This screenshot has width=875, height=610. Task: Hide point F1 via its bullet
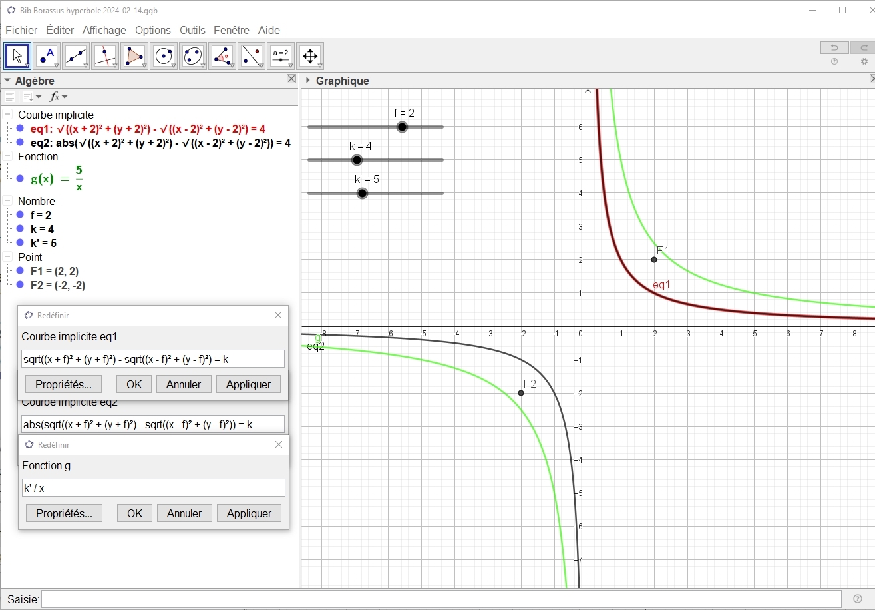pyautogui.click(x=20, y=271)
